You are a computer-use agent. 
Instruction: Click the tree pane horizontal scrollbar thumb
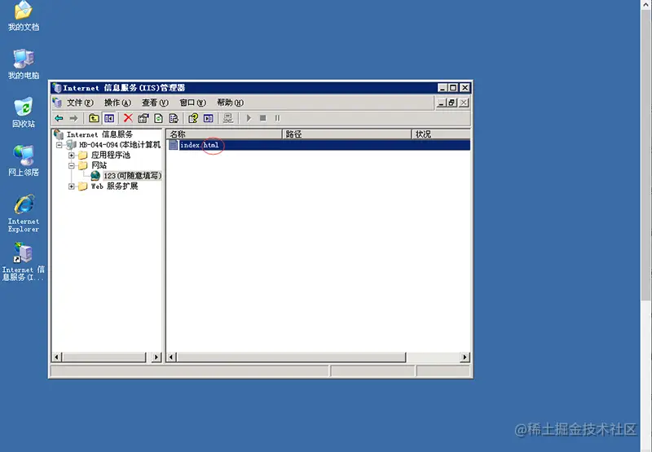[x=104, y=357]
